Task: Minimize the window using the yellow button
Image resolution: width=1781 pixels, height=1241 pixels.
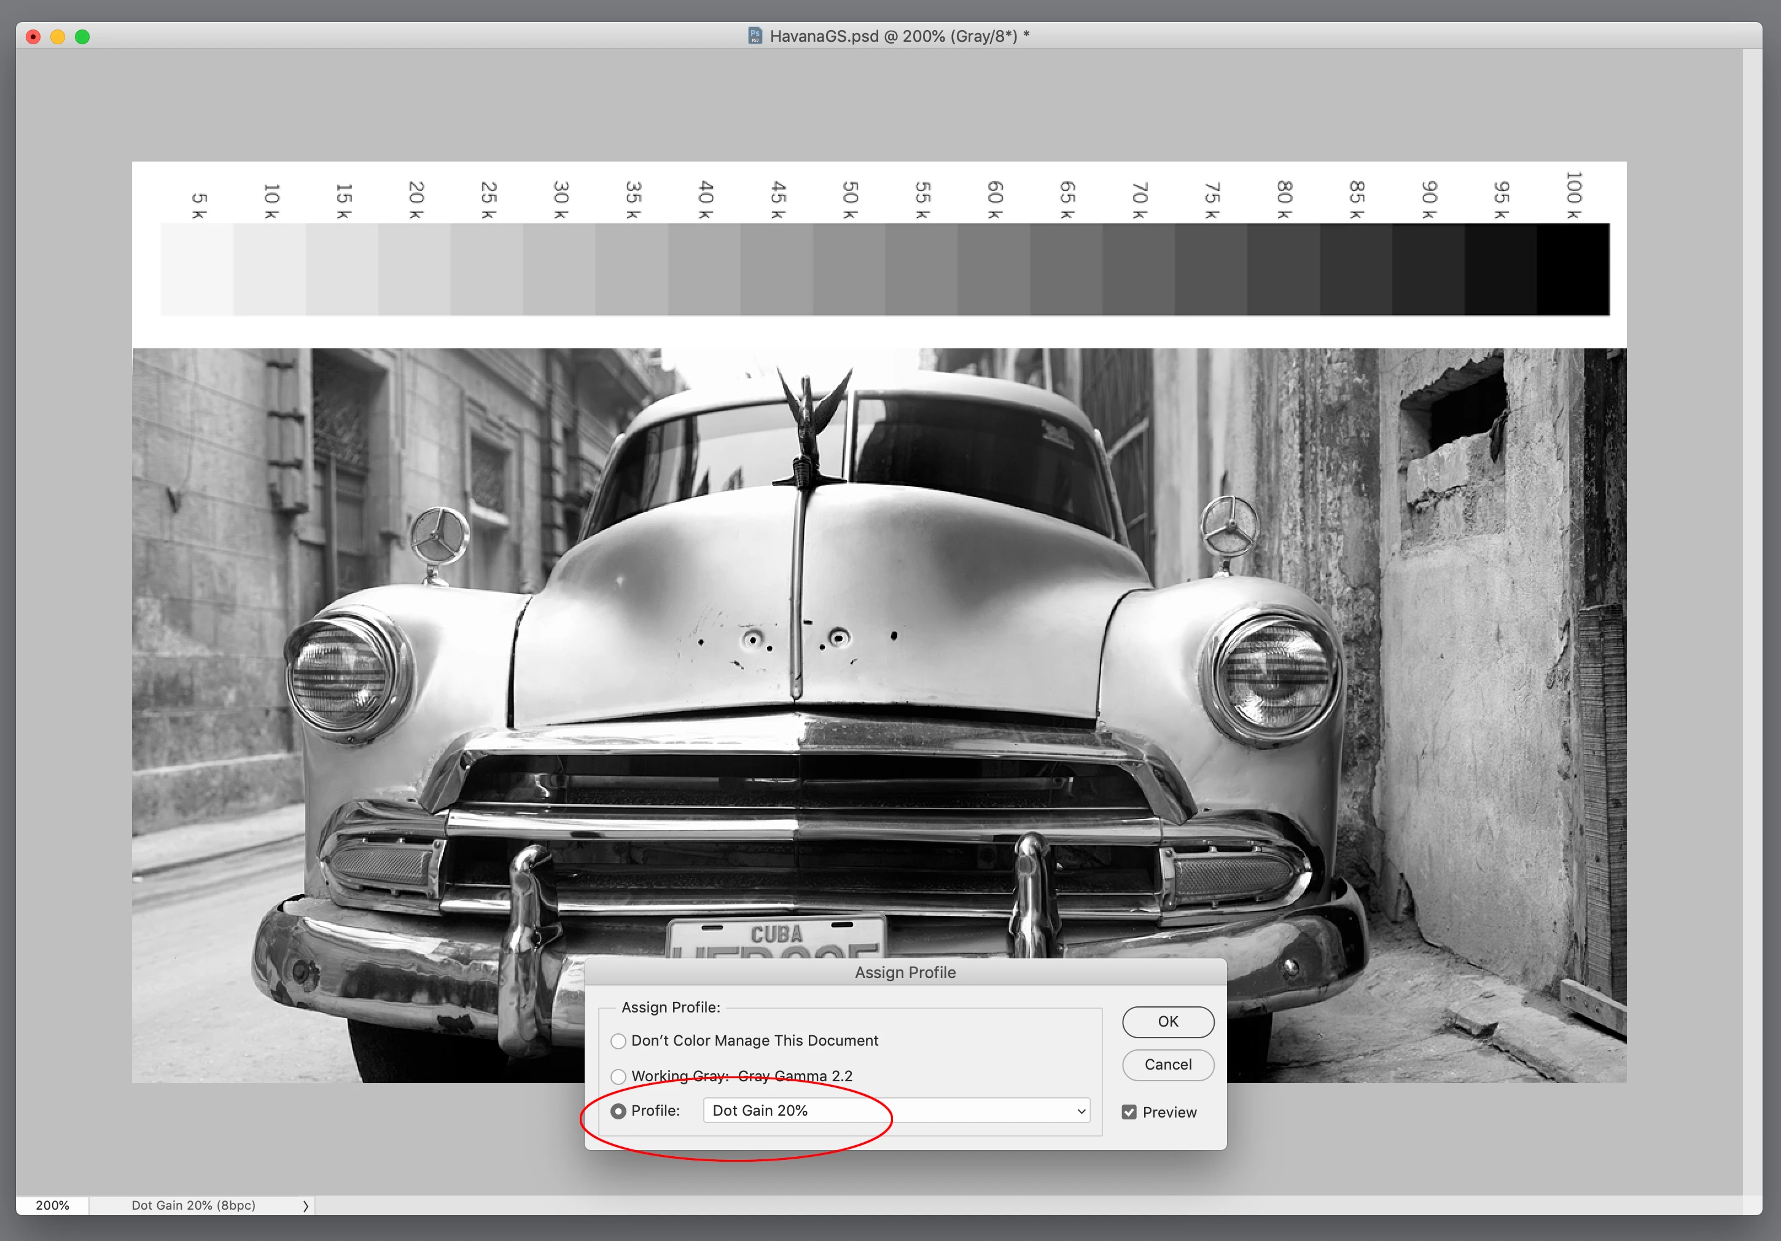Action: point(58,36)
